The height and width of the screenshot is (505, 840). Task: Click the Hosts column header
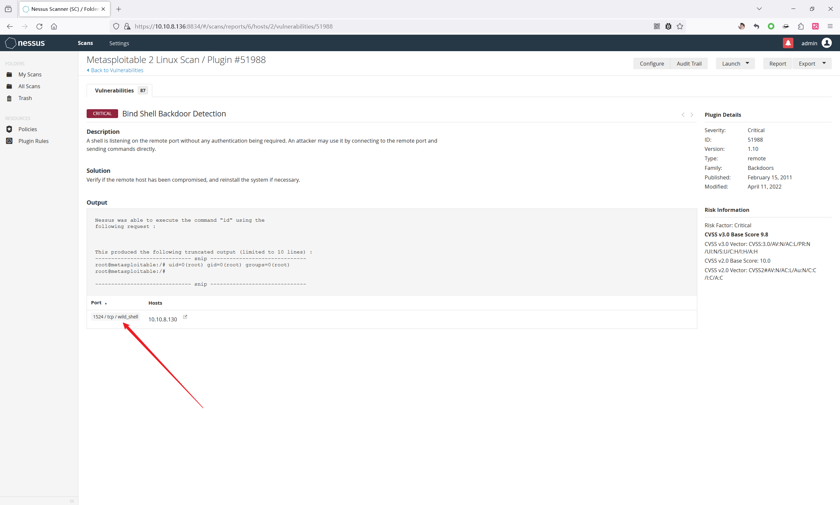(x=155, y=303)
